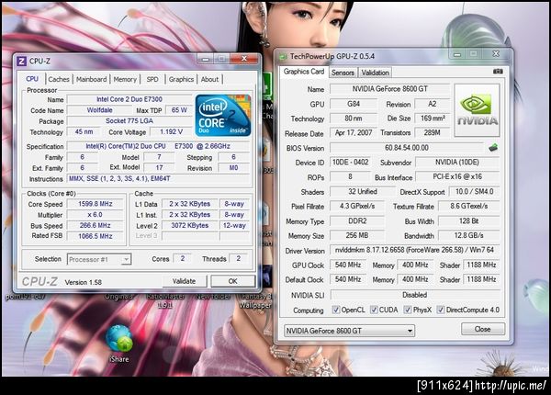This screenshot has width=551, height=395.
Task: Switch to the Memory tab in CPU-Z
Action: 125,79
